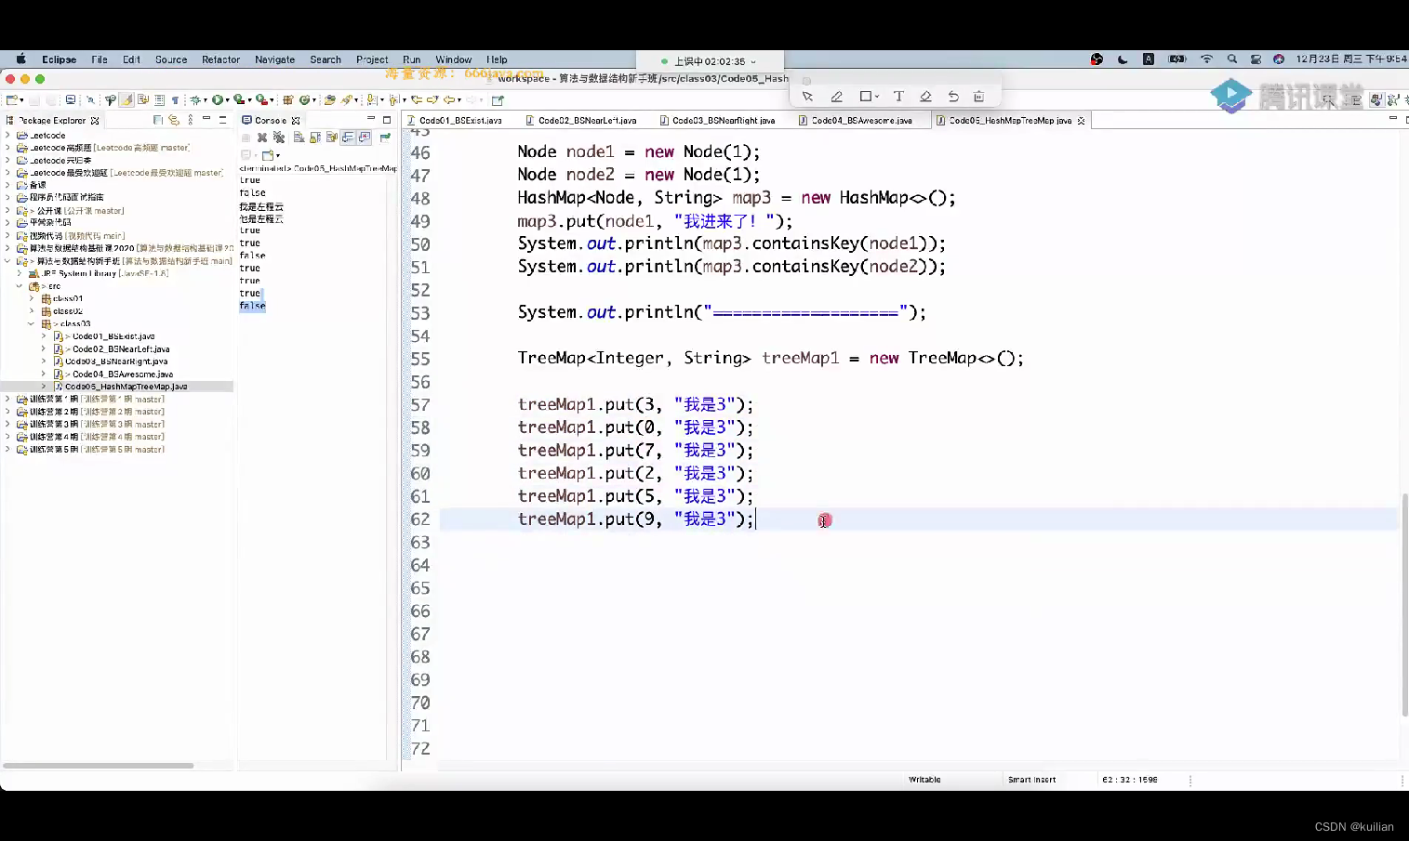Click the undo annotation icon
The height and width of the screenshot is (841, 1409).
click(x=952, y=97)
